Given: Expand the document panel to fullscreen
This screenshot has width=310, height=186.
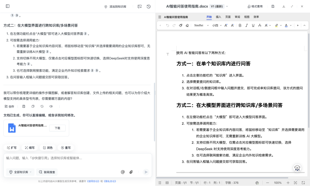Looking at the screenshot, I should [x=292, y=6].
